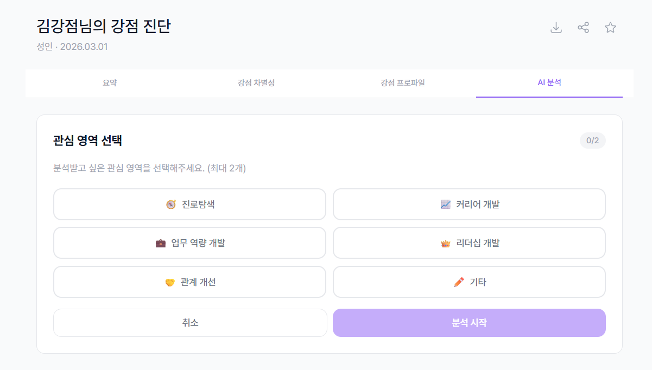
Task: Click the share icon at top right
Action: [584, 27]
